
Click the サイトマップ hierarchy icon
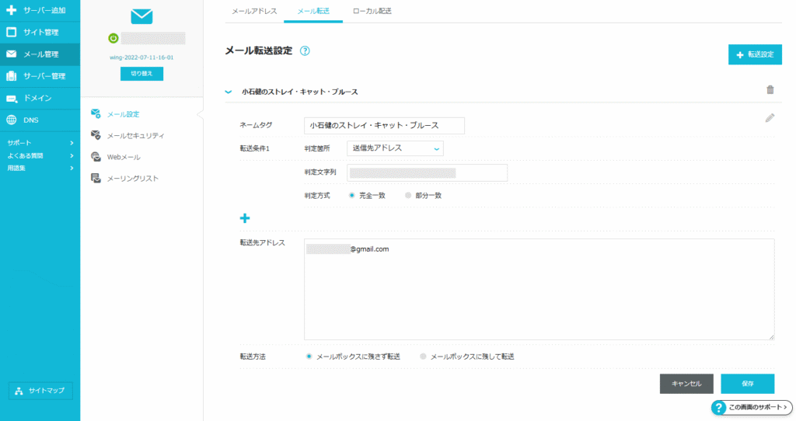coord(19,391)
